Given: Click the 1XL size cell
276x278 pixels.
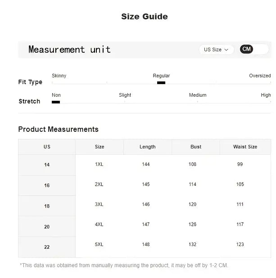Looking at the screenshot, I should (x=99, y=164).
